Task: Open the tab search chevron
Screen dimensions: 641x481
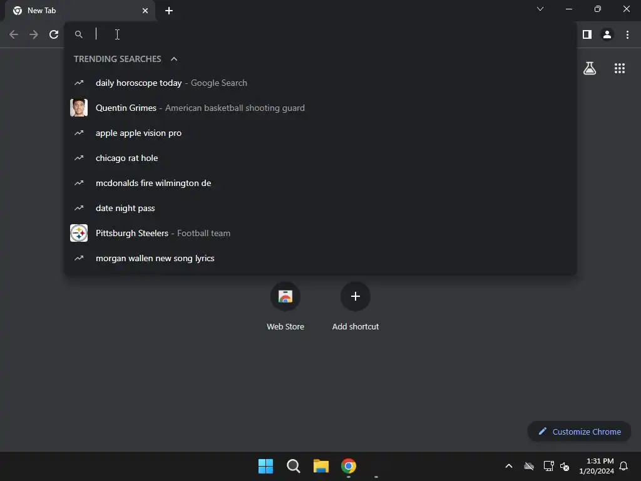Action: (540, 9)
